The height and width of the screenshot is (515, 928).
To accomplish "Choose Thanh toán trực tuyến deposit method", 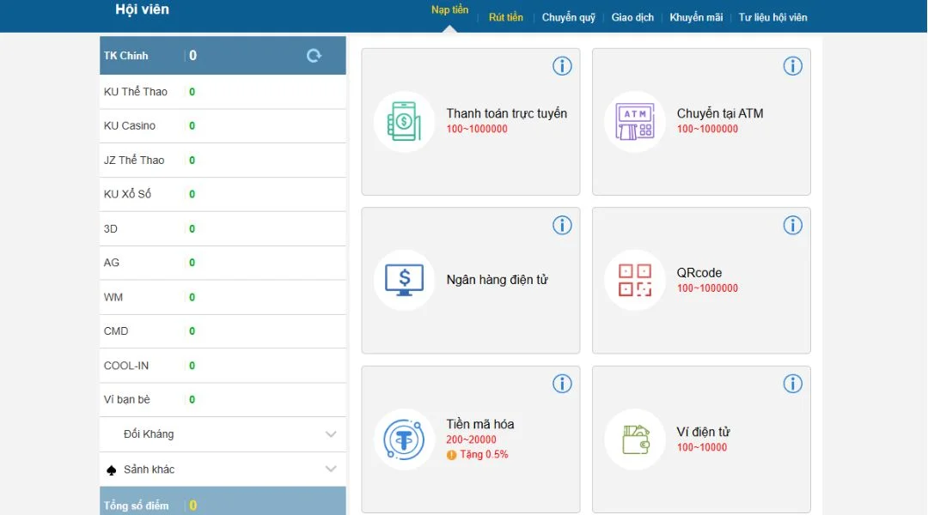I will (471, 122).
